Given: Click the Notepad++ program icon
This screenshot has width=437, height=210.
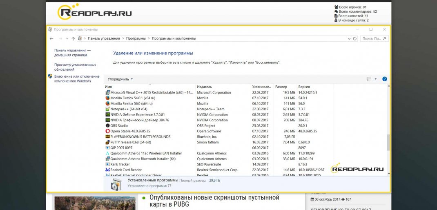Looking at the screenshot, I should pos(107,109).
